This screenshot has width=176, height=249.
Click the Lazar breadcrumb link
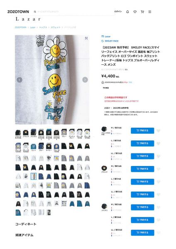pos(33,27)
